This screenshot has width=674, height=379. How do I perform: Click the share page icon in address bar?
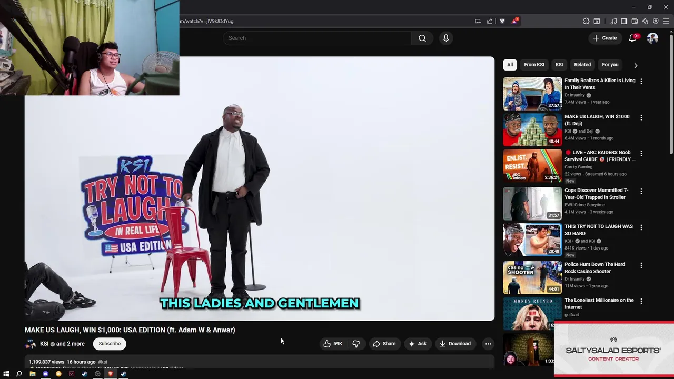point(489,21)
